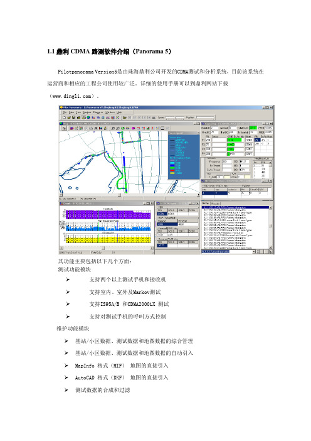Click the globe icon in main toolbar

pos(88,117)
